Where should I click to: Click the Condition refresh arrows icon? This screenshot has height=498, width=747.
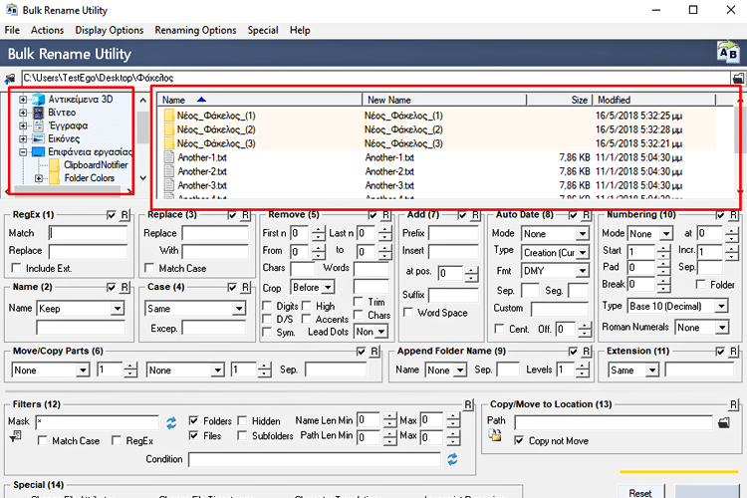pyautogui.click(x=452, y=459)
